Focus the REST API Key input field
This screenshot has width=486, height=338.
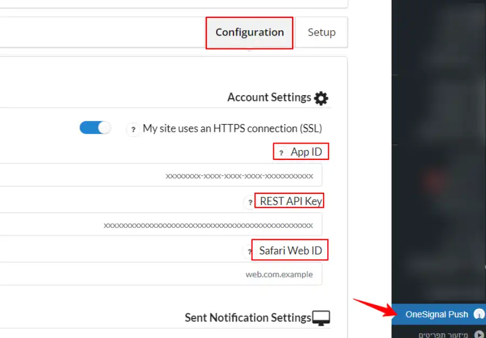(x=161, y=224)
